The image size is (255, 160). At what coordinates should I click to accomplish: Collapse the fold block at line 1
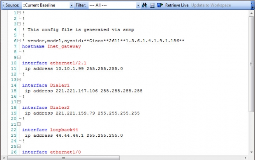pyautogui.click(x=19, y=13)
